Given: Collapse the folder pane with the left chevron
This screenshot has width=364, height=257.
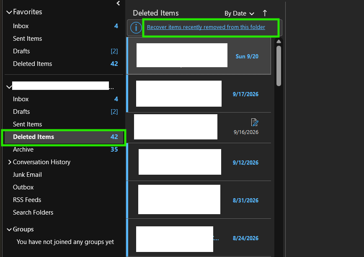Looking at the screenshot, I should [118, 3].
